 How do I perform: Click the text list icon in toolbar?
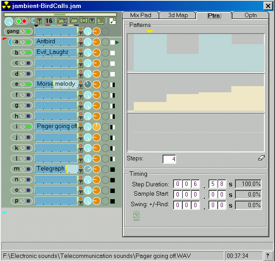click(x=101, y=21)
